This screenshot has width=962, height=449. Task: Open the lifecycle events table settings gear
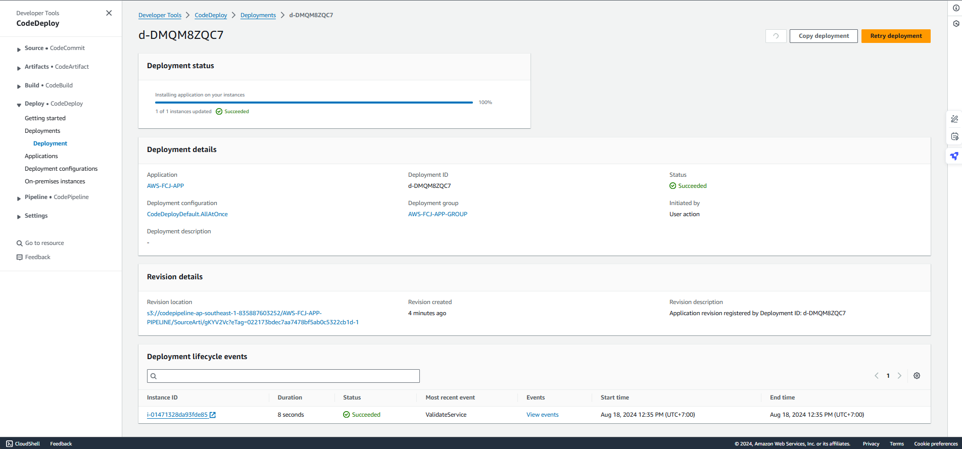pos(917,376)
